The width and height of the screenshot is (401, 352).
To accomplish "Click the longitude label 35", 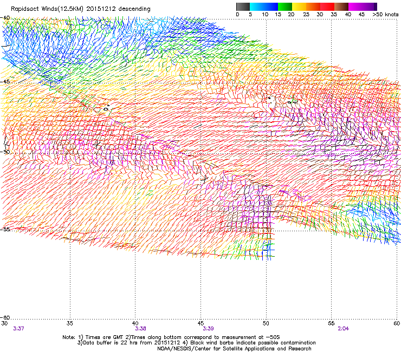I will click(x=70, y=323).
